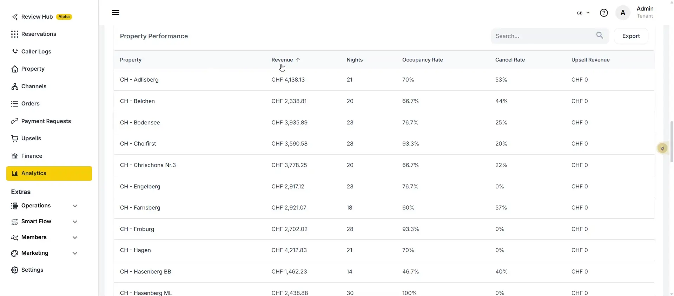Expand the Marketing submenu chevron
The height and width of the screenshot is (296, 674).
[75, 253]
